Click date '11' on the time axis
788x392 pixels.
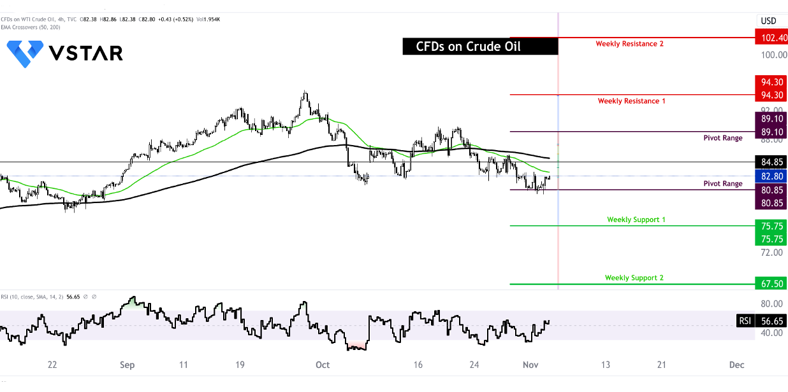pos(184,365)
